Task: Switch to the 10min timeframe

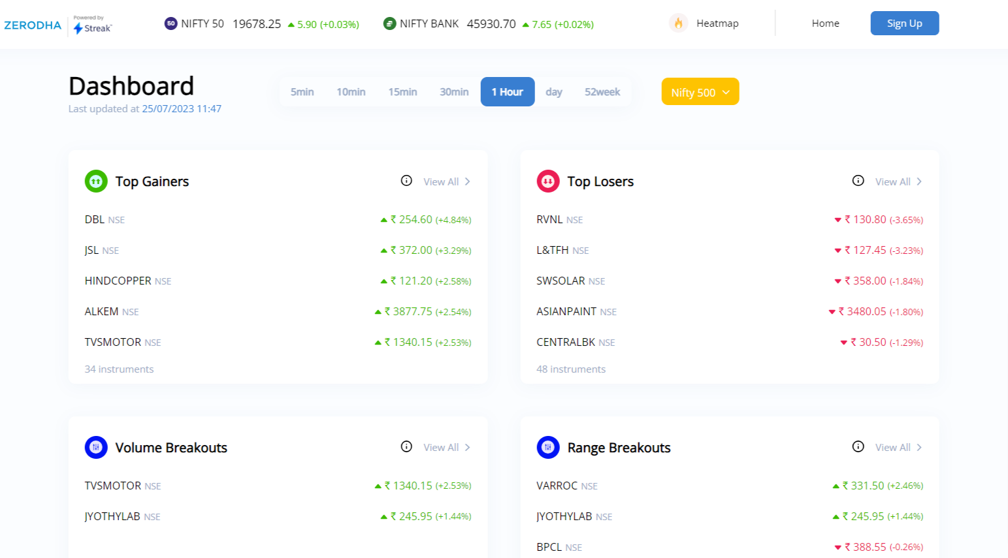Action: point(351,92)
